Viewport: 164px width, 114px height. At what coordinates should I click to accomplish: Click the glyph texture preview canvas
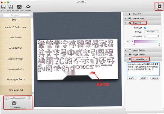click(77, 60)
